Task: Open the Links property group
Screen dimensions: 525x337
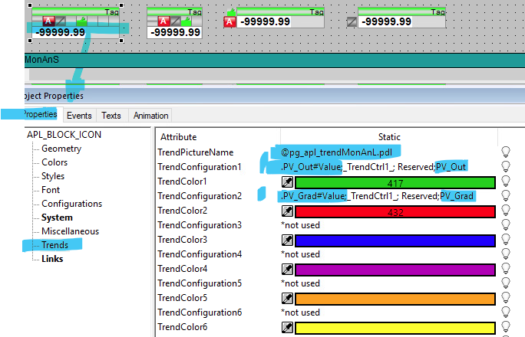Action: [x=52, y=259]
